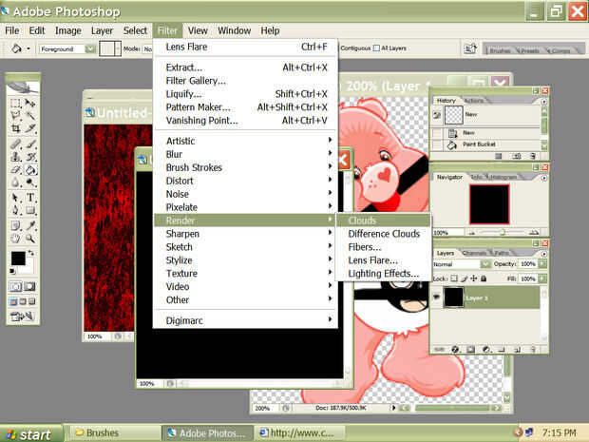Click foreground color swatch

click(18, 259)
